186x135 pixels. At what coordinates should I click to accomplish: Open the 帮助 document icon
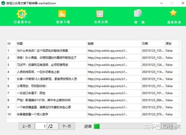point(138,13)
